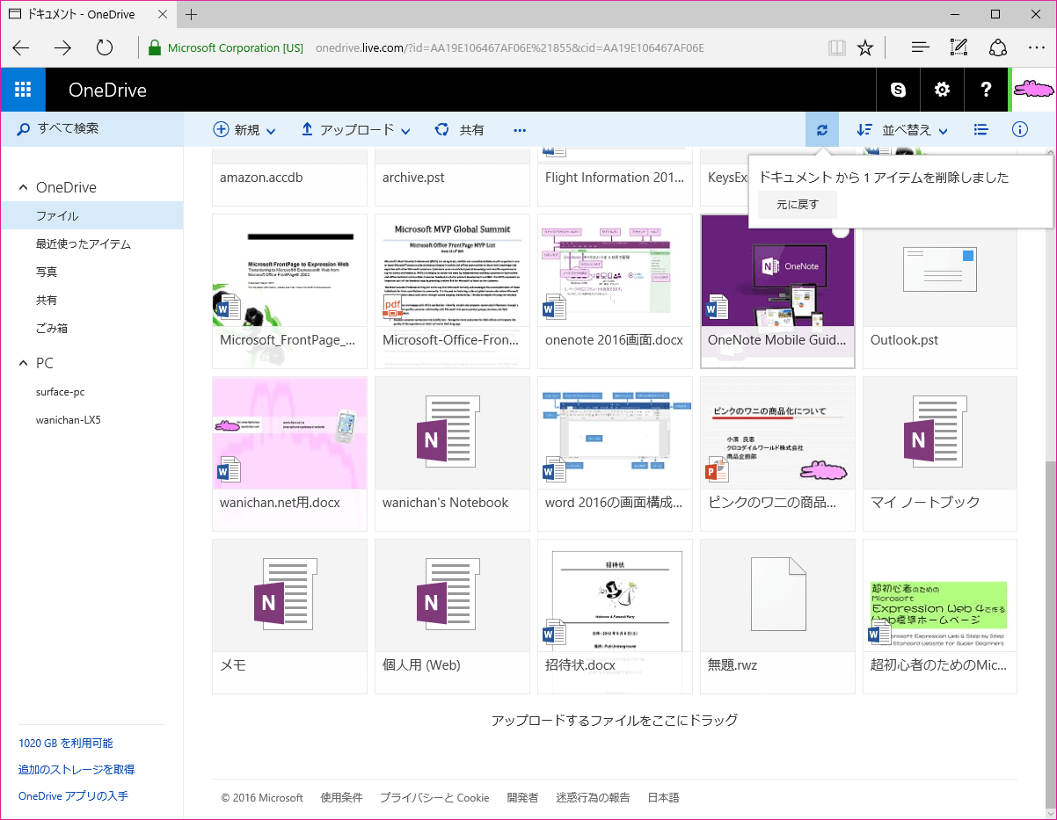Click 追加のストレージを取得 link
Image resolution: width=1057 pixels, height=820 pixels.
(x=77, y=770)
